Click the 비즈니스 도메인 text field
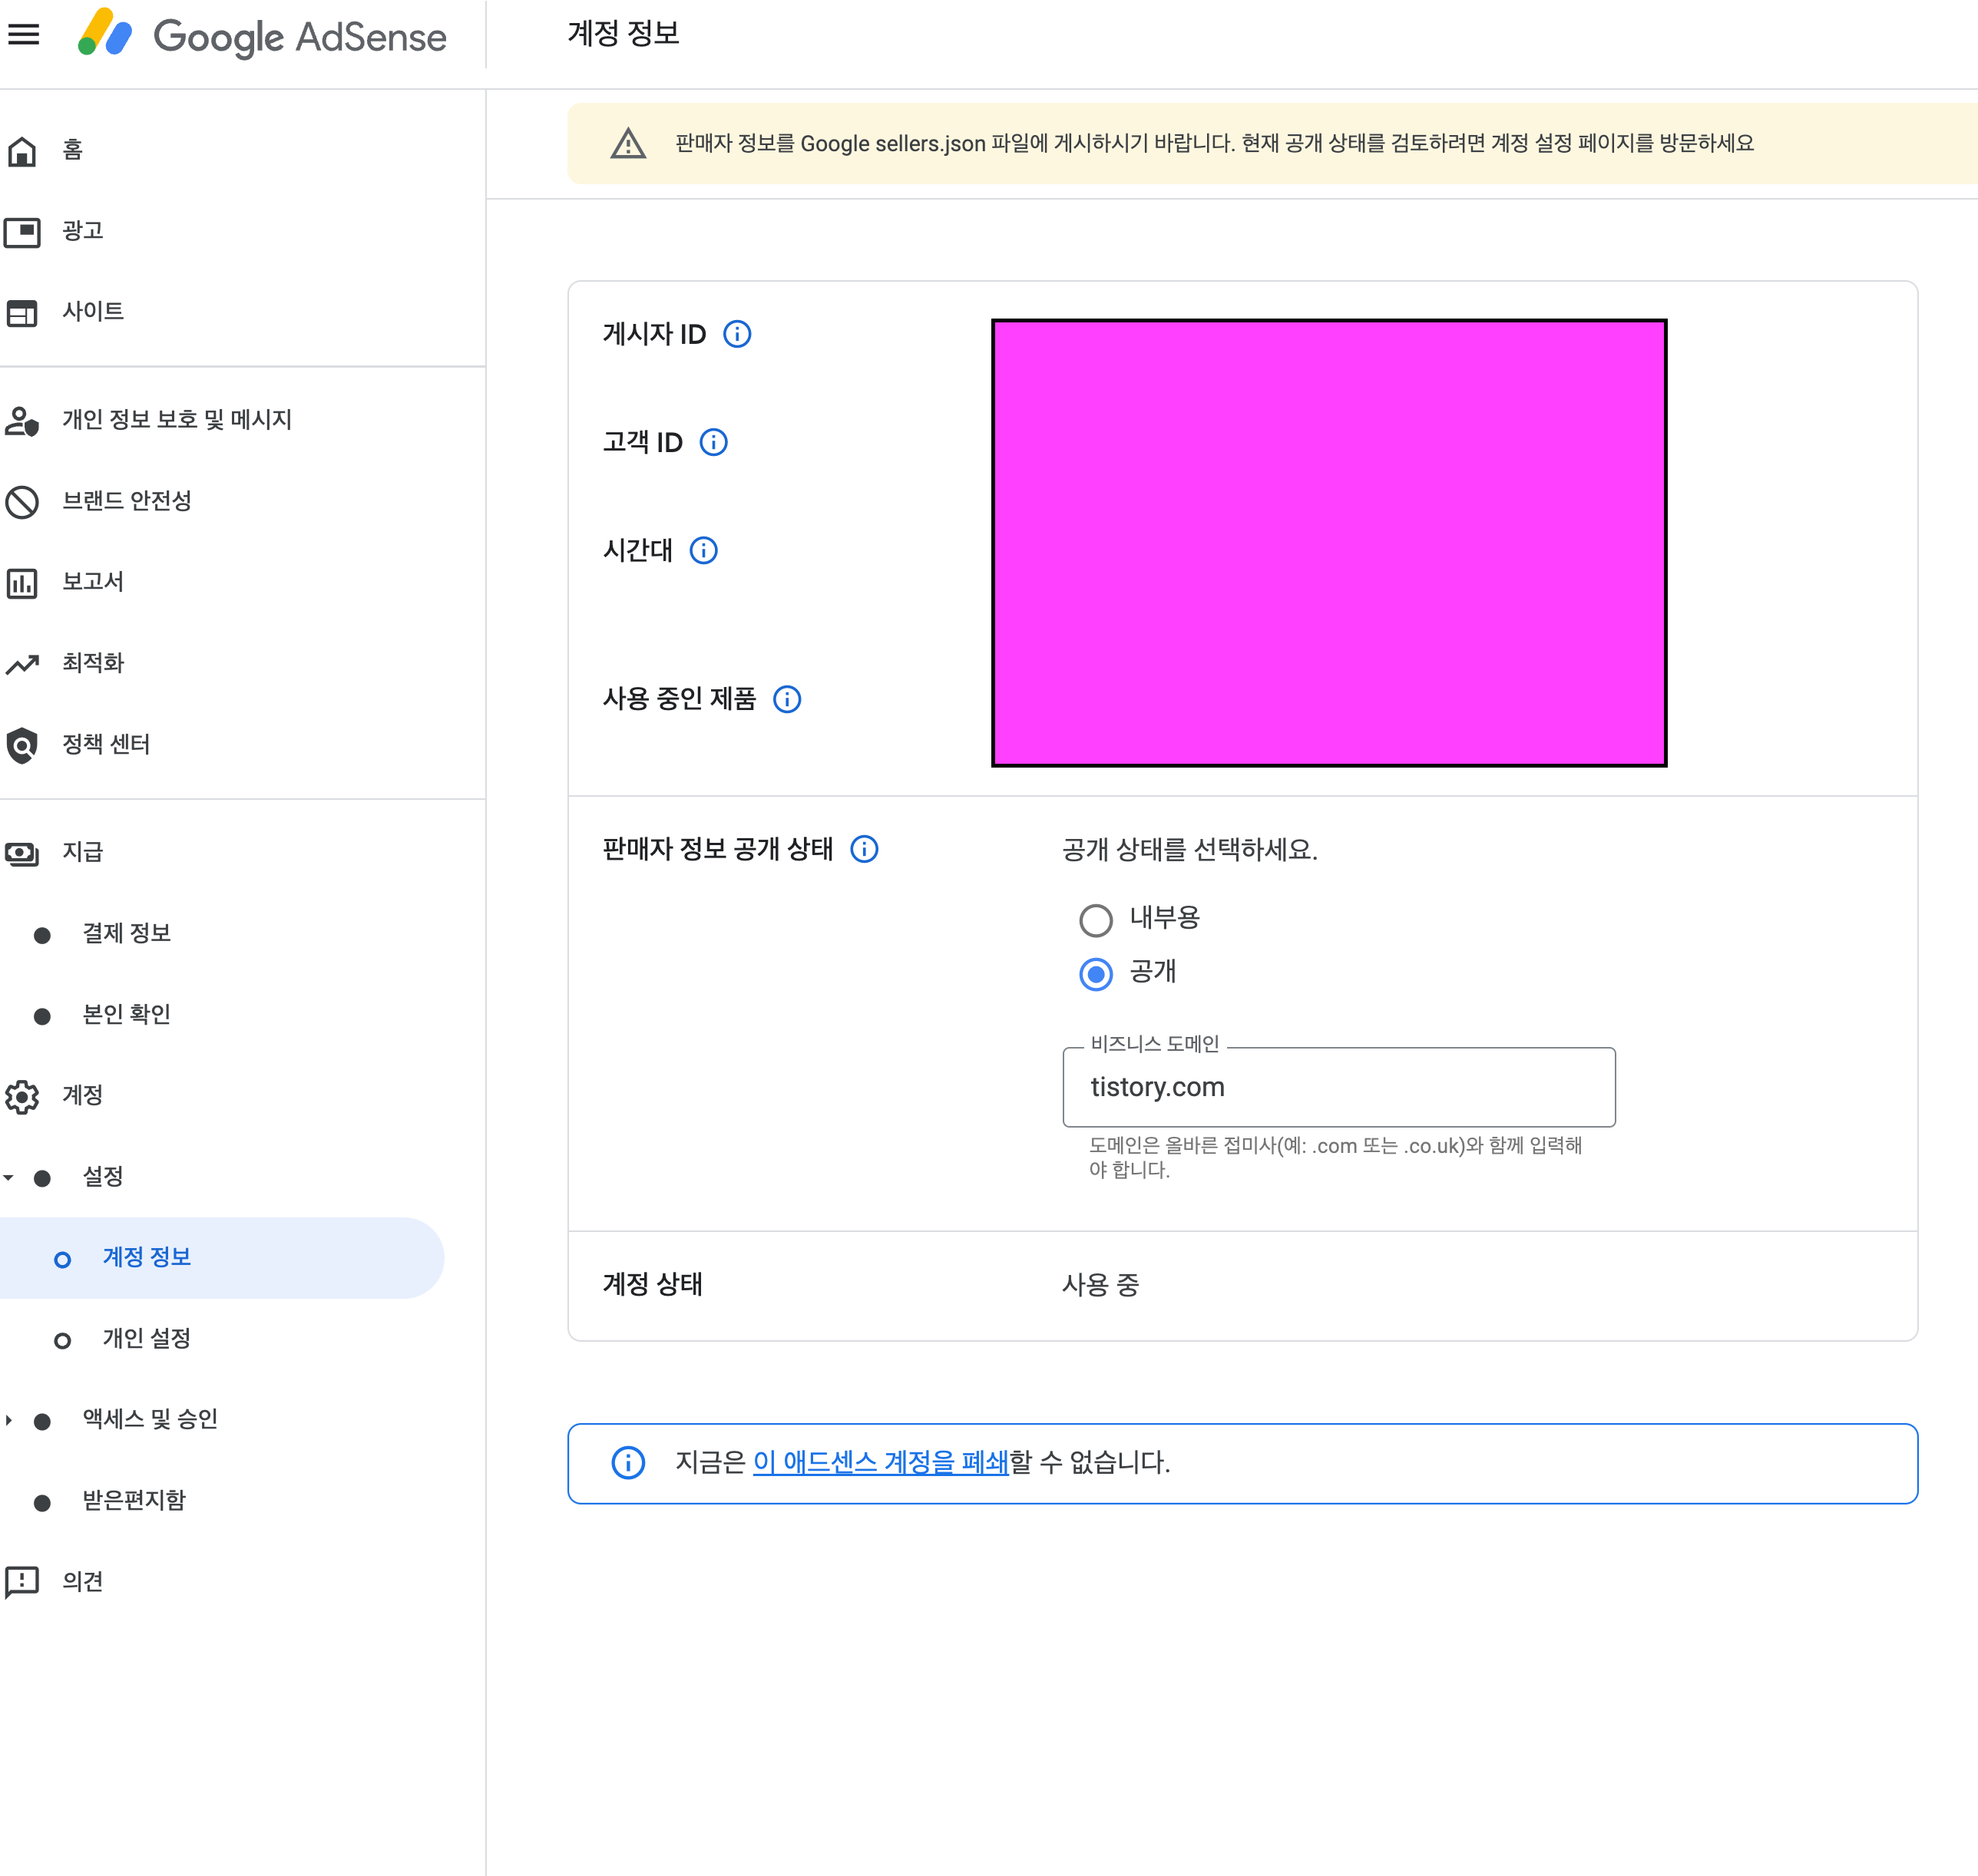This screenshot has height=1876, width=1978. [1338, 1087]
